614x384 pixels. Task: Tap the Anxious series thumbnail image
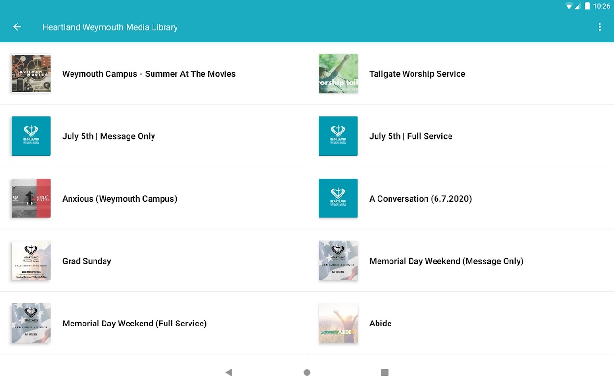pyautogui.click(x=31, y=198)
